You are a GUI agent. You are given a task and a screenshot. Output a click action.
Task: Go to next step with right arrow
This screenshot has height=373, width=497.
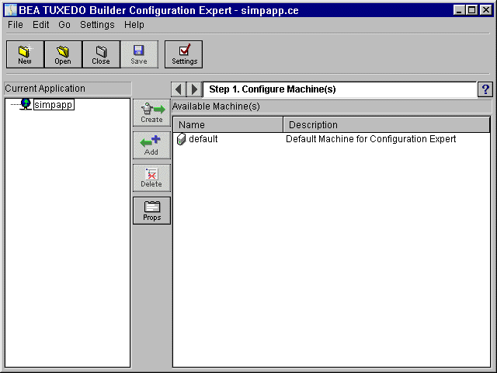[194, 89]
